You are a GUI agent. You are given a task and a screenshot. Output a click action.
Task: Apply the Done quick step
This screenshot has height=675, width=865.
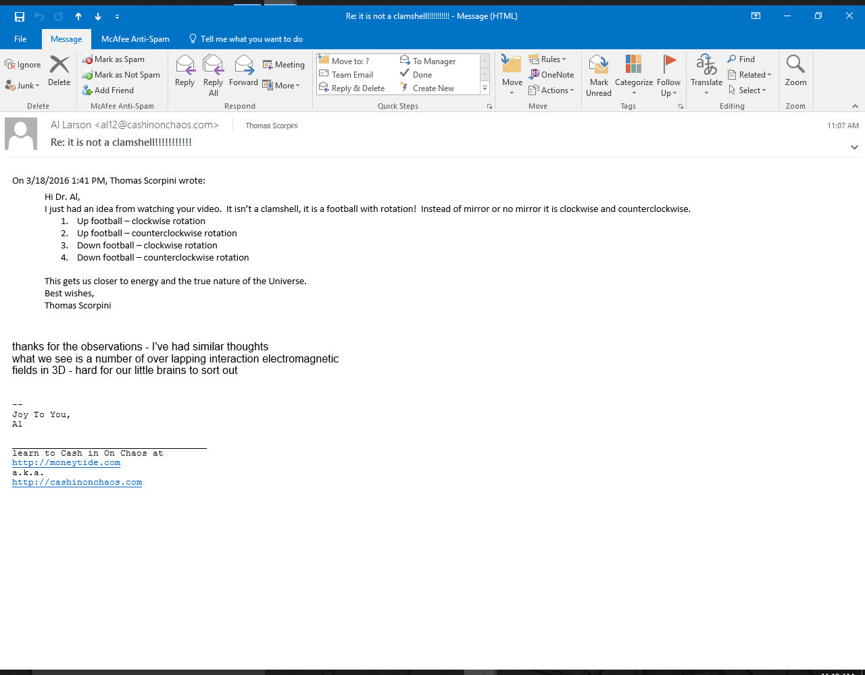[416, 75]
